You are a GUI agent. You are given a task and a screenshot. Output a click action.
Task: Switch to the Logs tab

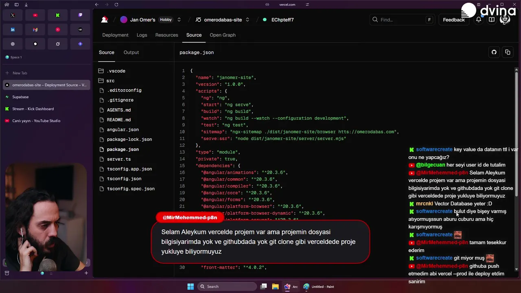coord(142,35)
